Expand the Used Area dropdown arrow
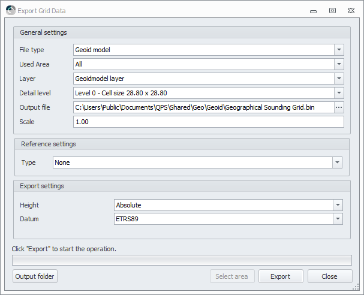 339,64
